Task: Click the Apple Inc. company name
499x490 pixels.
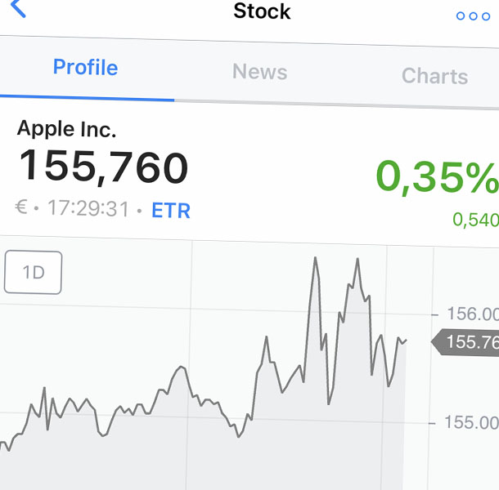Action: point(67,128)
